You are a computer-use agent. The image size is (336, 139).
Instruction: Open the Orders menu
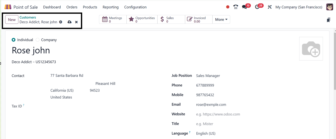pos(72,7)
